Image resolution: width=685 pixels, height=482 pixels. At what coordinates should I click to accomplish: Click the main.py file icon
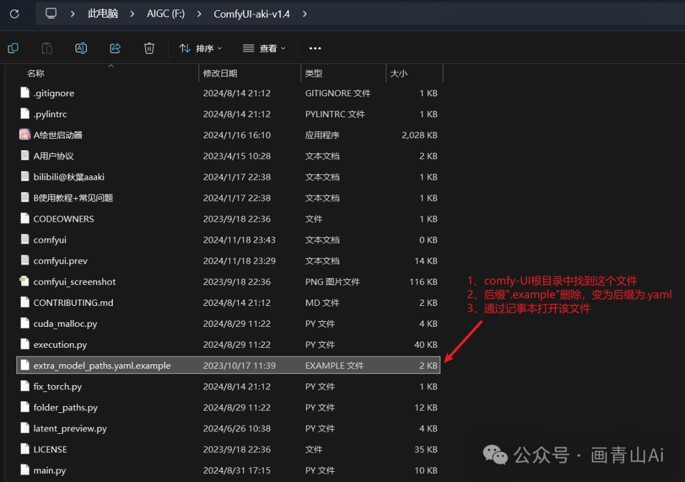pyautogui.click(x=25, y=469)
